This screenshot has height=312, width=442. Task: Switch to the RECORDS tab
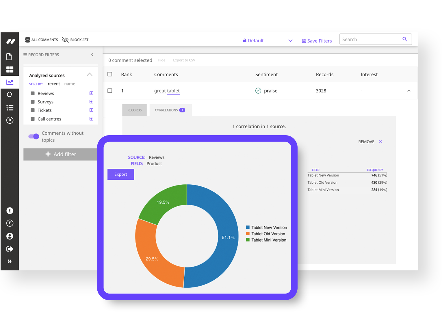134,110
